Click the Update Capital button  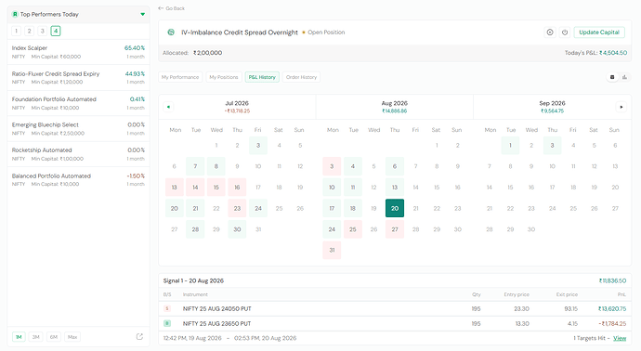click(599, 32)
